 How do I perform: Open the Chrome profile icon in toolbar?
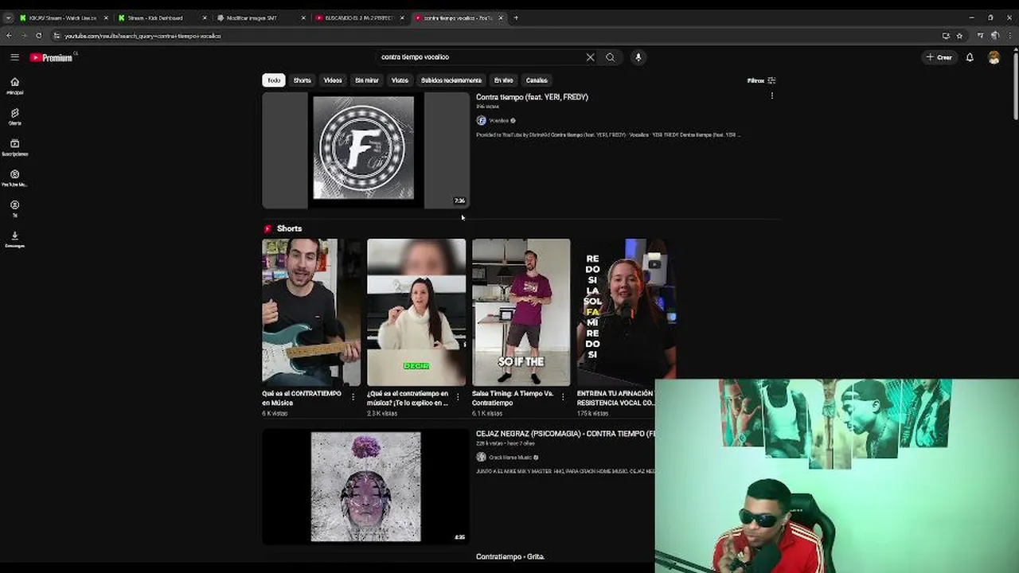coord(995,36)
